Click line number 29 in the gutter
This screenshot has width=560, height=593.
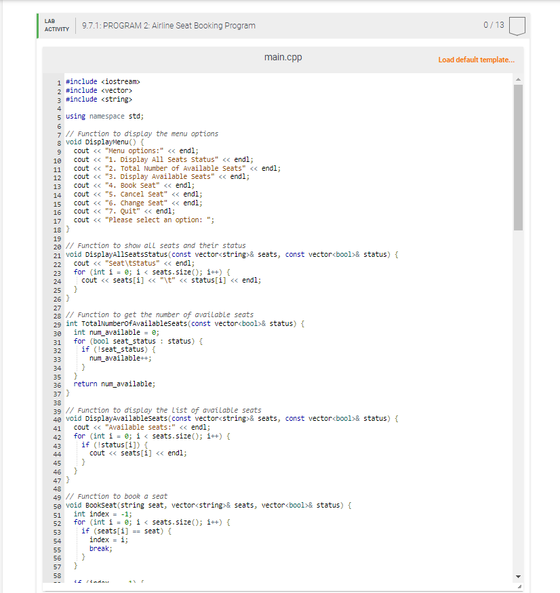click(59, 323)
